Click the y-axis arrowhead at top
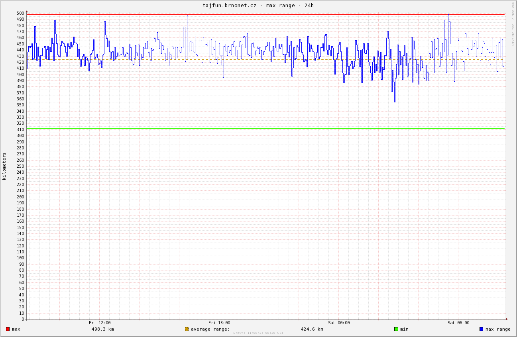 (27, 12)
